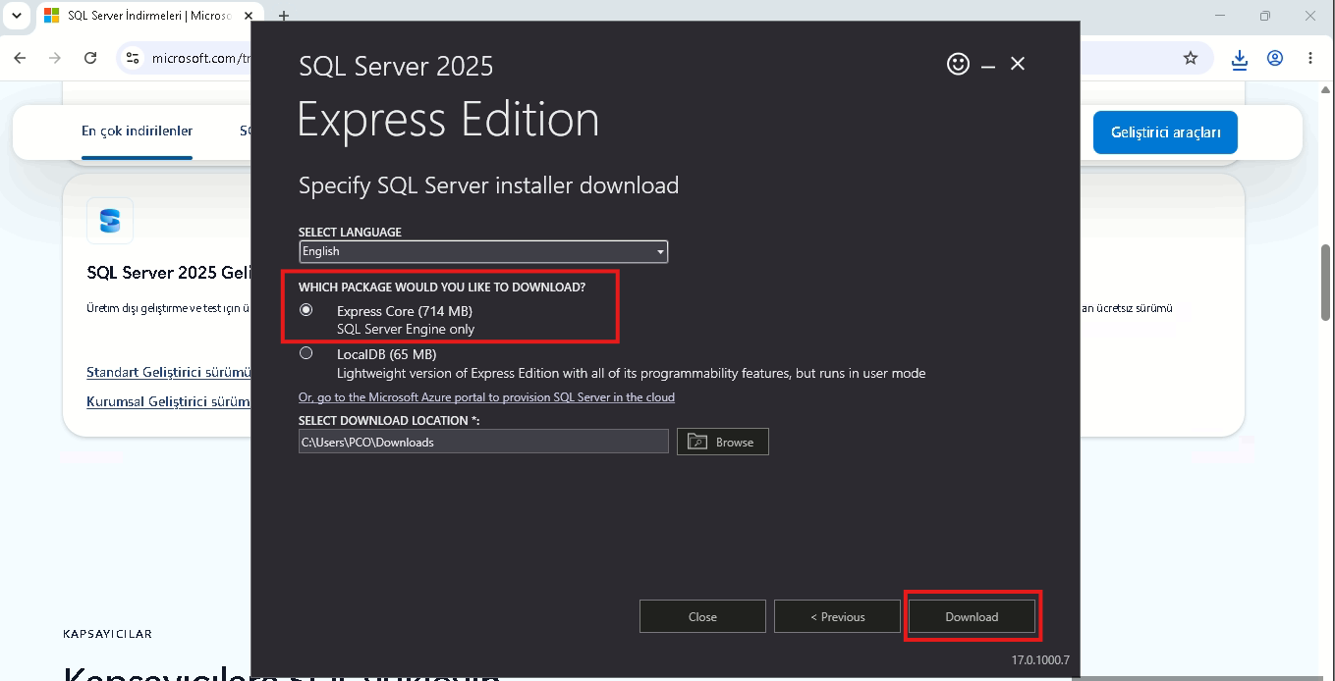1335x681 pixels.
Task: Click the download location path field
Action: click(x=483, y=442)
